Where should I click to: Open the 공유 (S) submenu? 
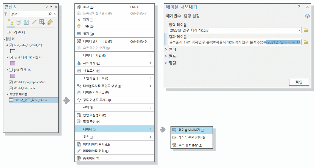(x=115, y=137)
